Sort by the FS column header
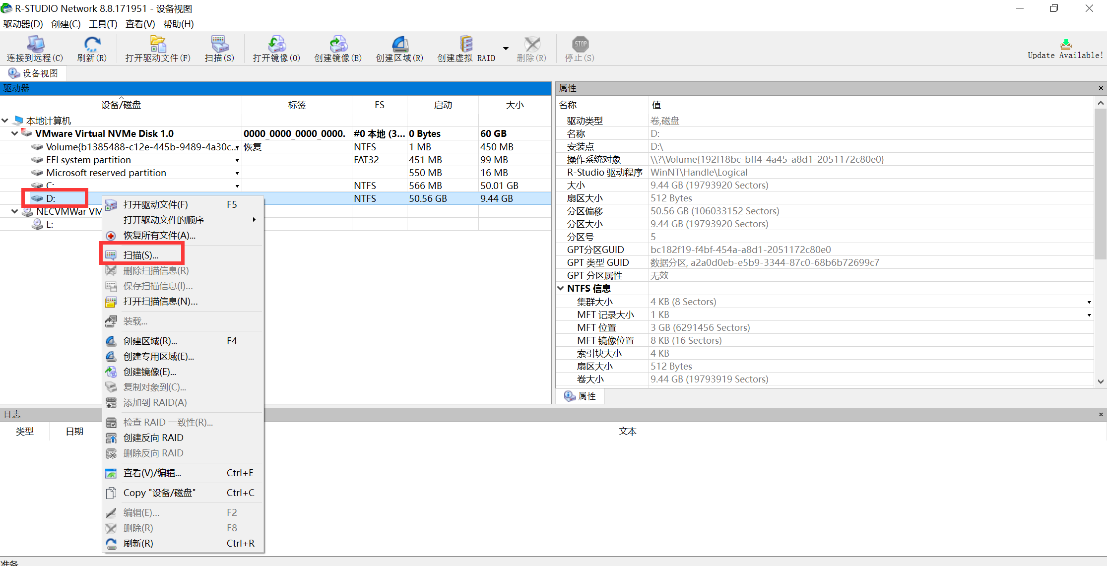The height and width of the screenshot is (566, 1107). pos(380,105)
